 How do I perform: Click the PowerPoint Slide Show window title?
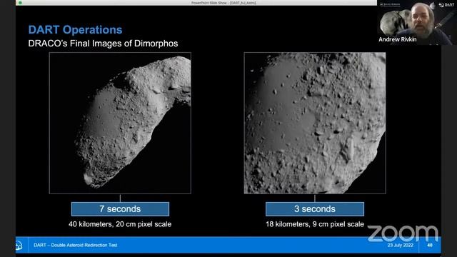pos(224,3)
